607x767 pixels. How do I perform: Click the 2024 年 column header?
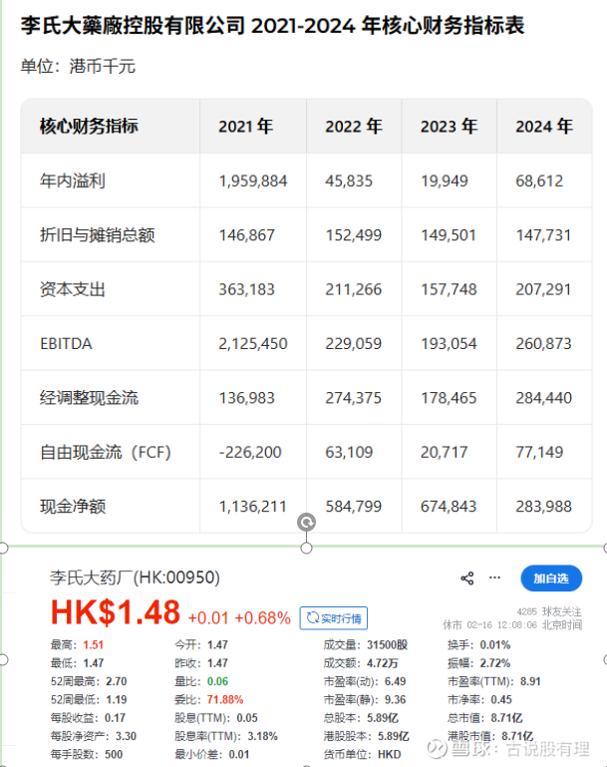click(544, 127)
